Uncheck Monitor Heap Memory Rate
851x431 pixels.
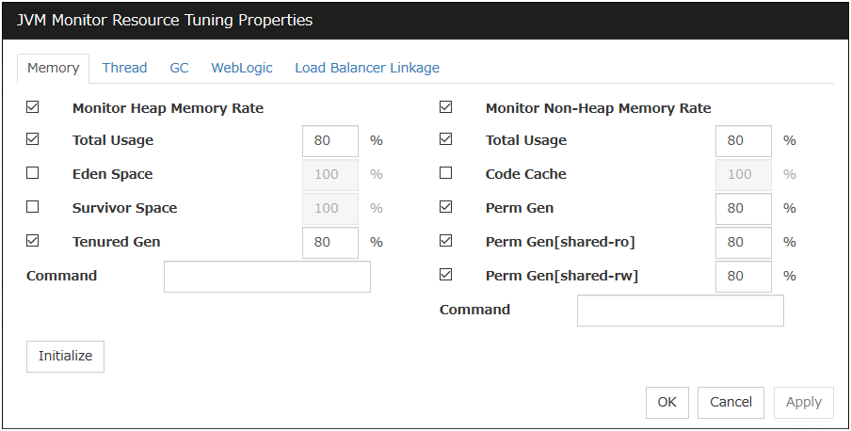tap(33, 107)
